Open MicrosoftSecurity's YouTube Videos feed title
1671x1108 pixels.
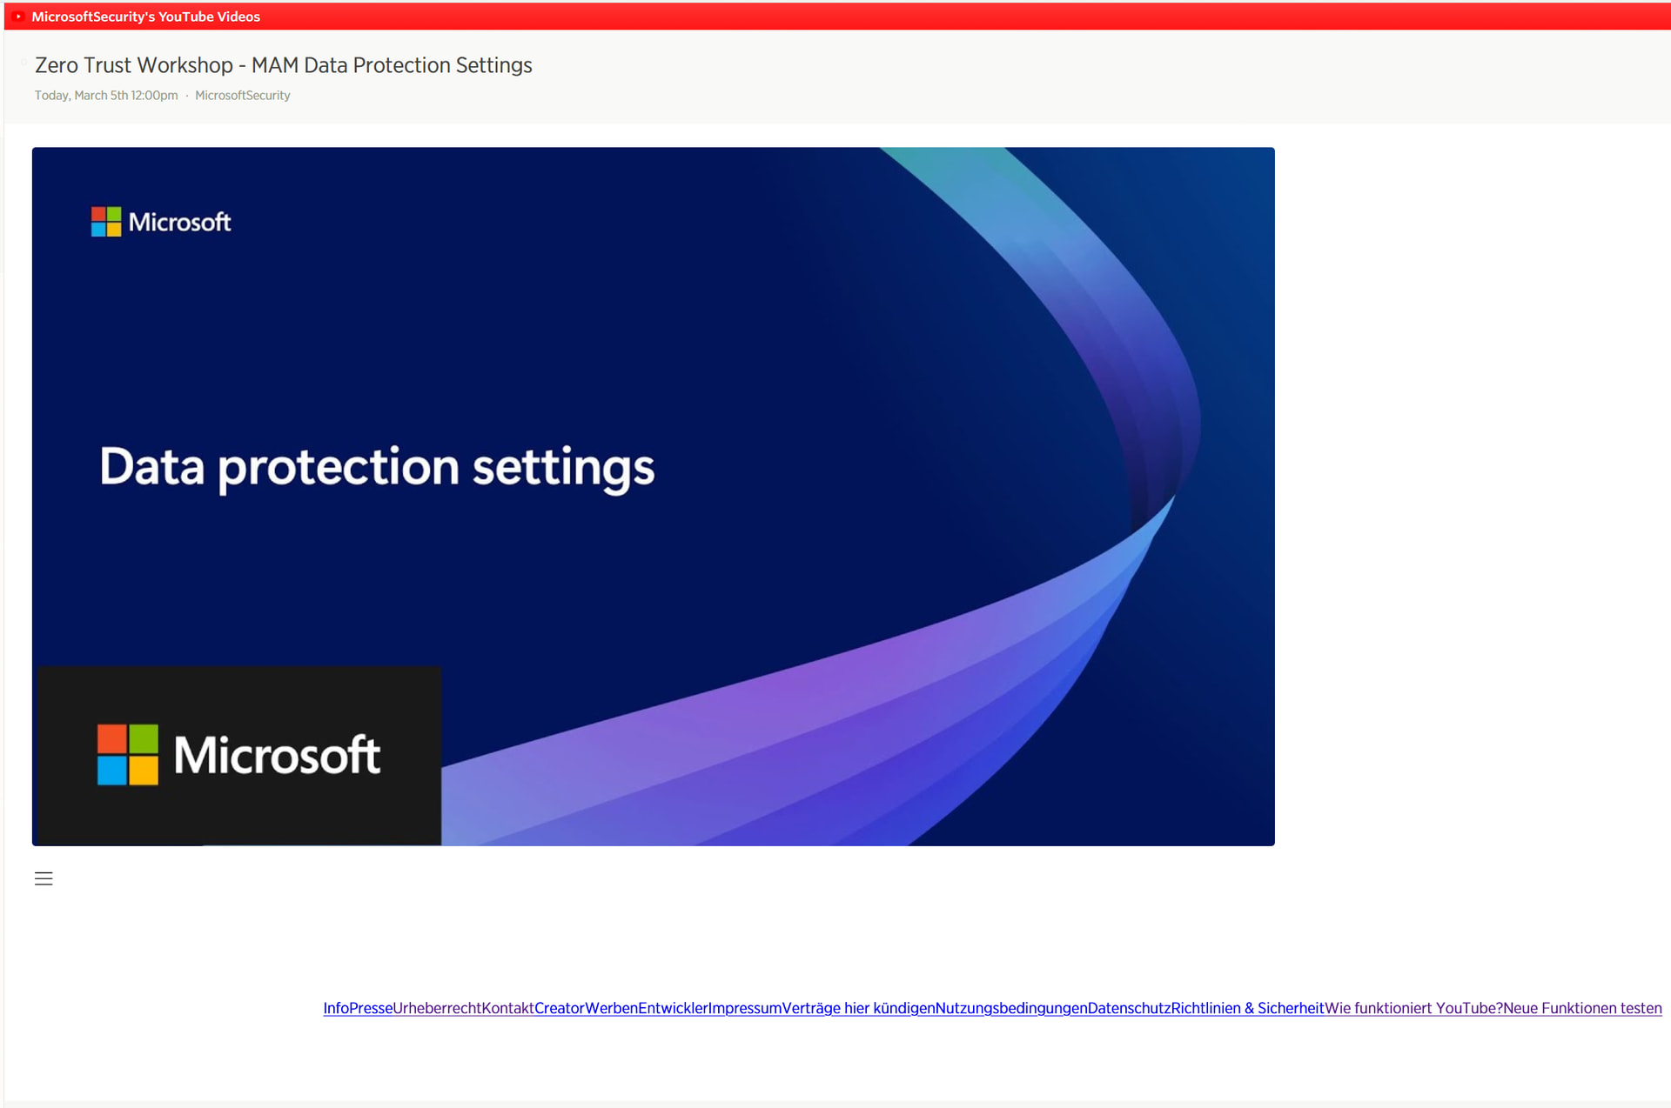145,17
